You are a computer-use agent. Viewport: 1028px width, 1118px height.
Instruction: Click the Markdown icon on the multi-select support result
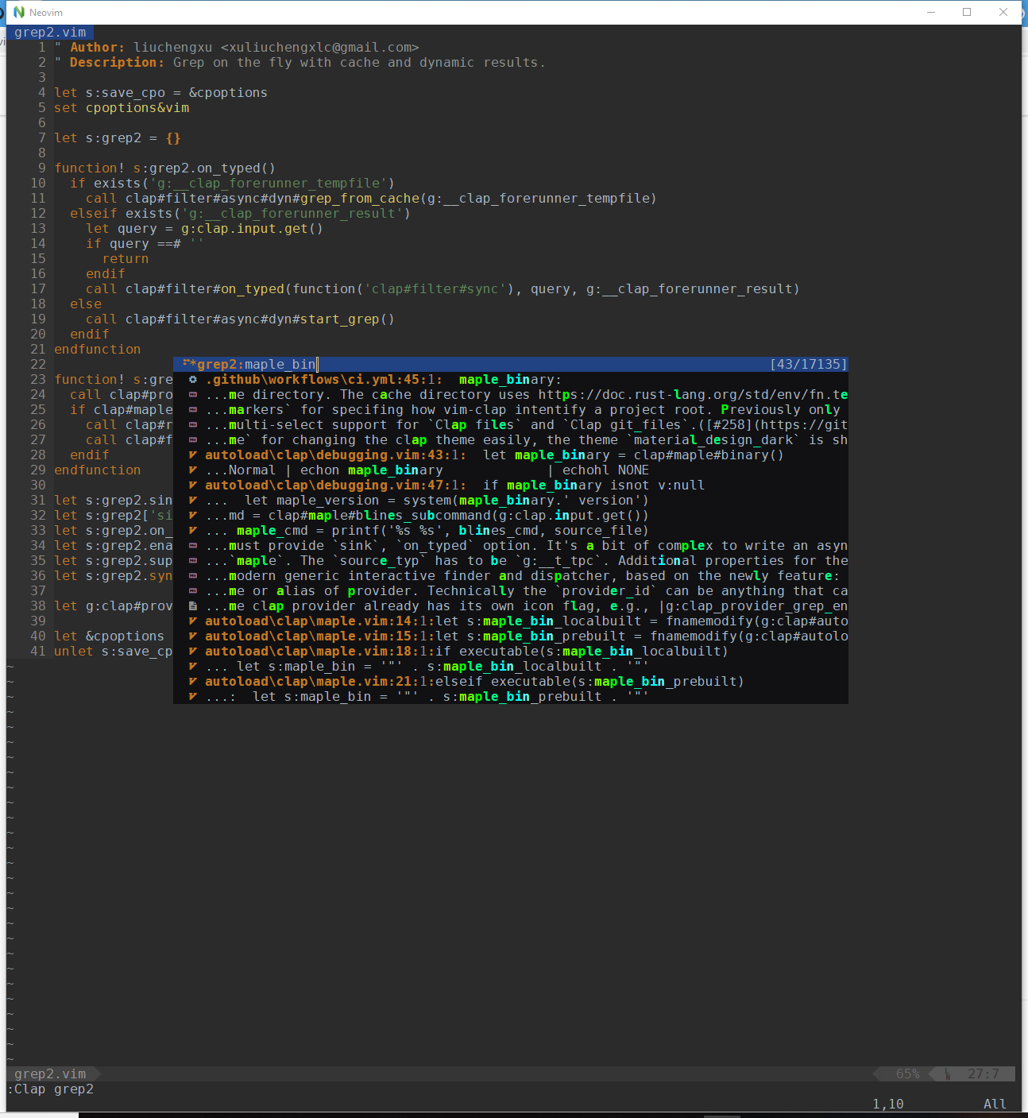(x=191, y=424)
